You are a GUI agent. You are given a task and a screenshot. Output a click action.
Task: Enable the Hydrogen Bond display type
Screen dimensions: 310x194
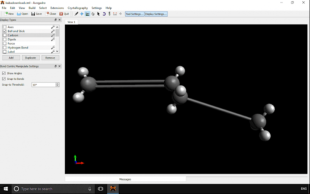tap(5, 48)
